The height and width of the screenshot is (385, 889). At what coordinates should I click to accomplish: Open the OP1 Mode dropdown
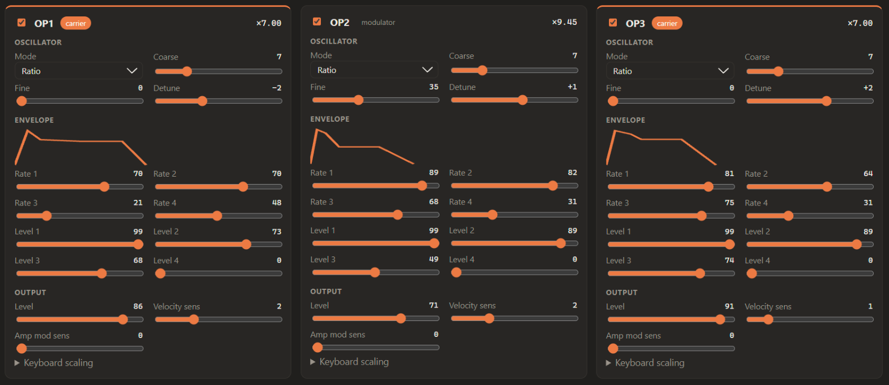tap(79, 71)
